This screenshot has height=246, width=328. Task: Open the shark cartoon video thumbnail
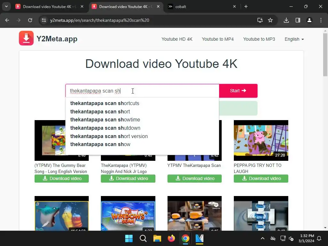pyautogui.click(x=61, y=213)
